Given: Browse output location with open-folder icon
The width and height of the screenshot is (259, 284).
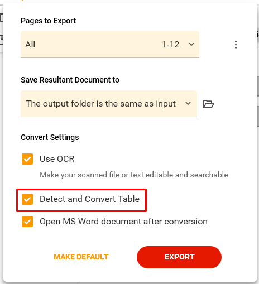Looking at the screenshot, I should coord(208,104).
